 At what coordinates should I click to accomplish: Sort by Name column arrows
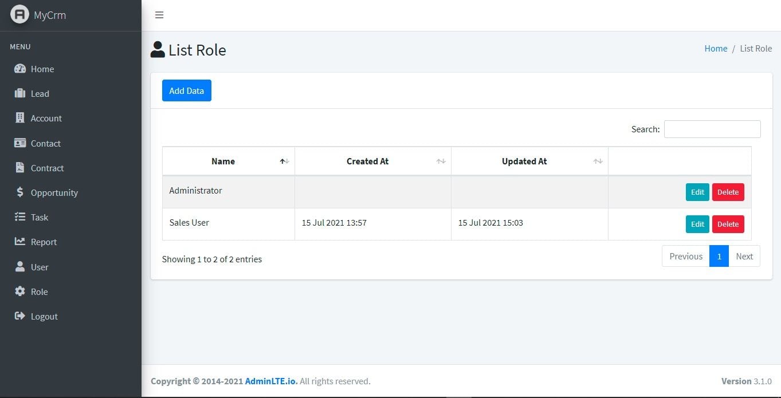tap(284, 161)
